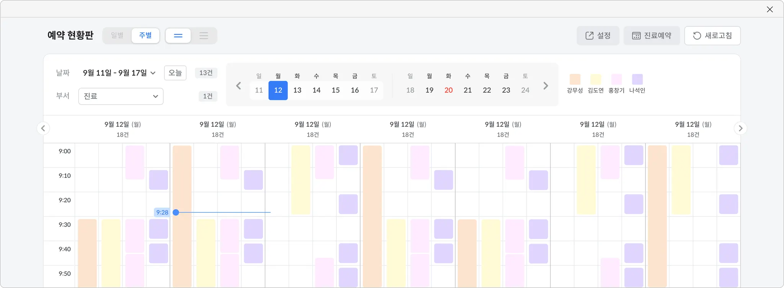Select date 13 (화) in calendar strip
The image size is (784, 288).
point(297,90)
